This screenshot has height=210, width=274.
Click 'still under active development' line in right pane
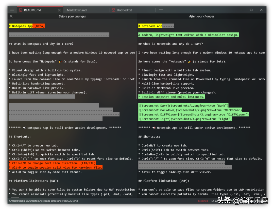coord(194,128)
